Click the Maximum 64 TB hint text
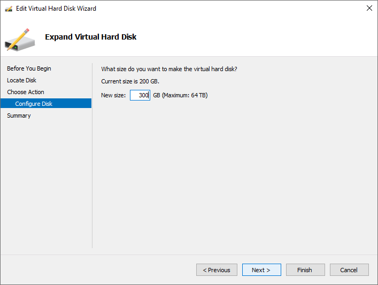The width and height of the screenshot is (378, 285). pos(180,95)
